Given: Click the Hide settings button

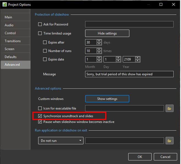Looking at the screenshot, I should click(107, 33).
